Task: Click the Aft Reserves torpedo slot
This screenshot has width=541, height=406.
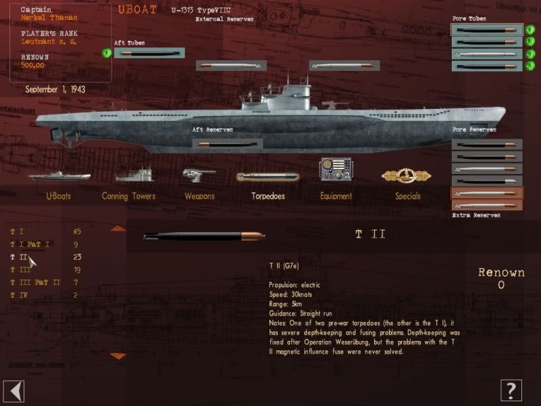Action: 227,144
